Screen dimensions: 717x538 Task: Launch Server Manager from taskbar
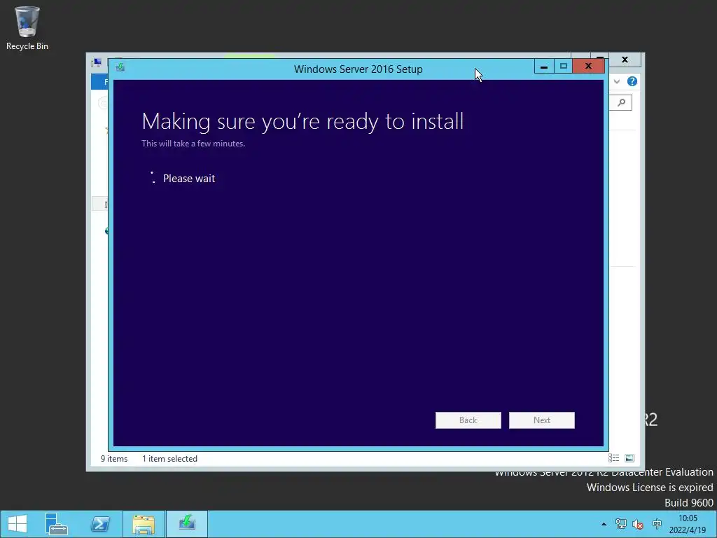coord(57,524)
